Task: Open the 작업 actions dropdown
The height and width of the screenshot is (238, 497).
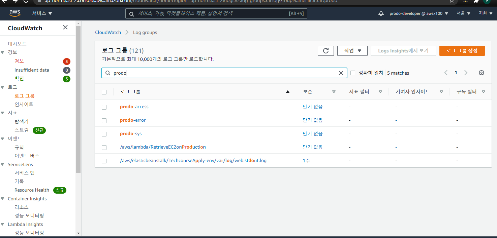Action: tap(353, 51)
